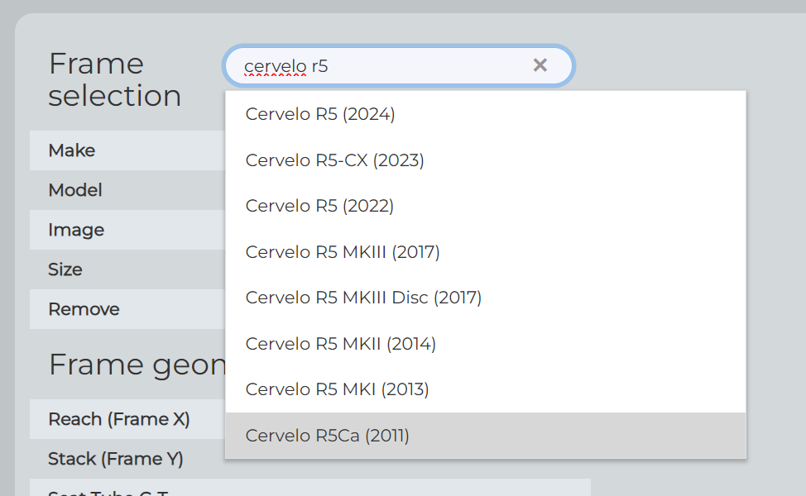Pick Cervelo R5 (2022) from the list
Image resolution: width=806 pixels, height=496 pixels.
pyautogui.click(x=485, y=206)
